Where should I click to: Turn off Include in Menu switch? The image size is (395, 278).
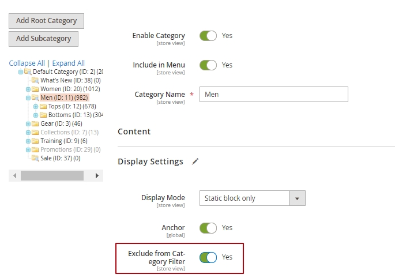point(208,65)
